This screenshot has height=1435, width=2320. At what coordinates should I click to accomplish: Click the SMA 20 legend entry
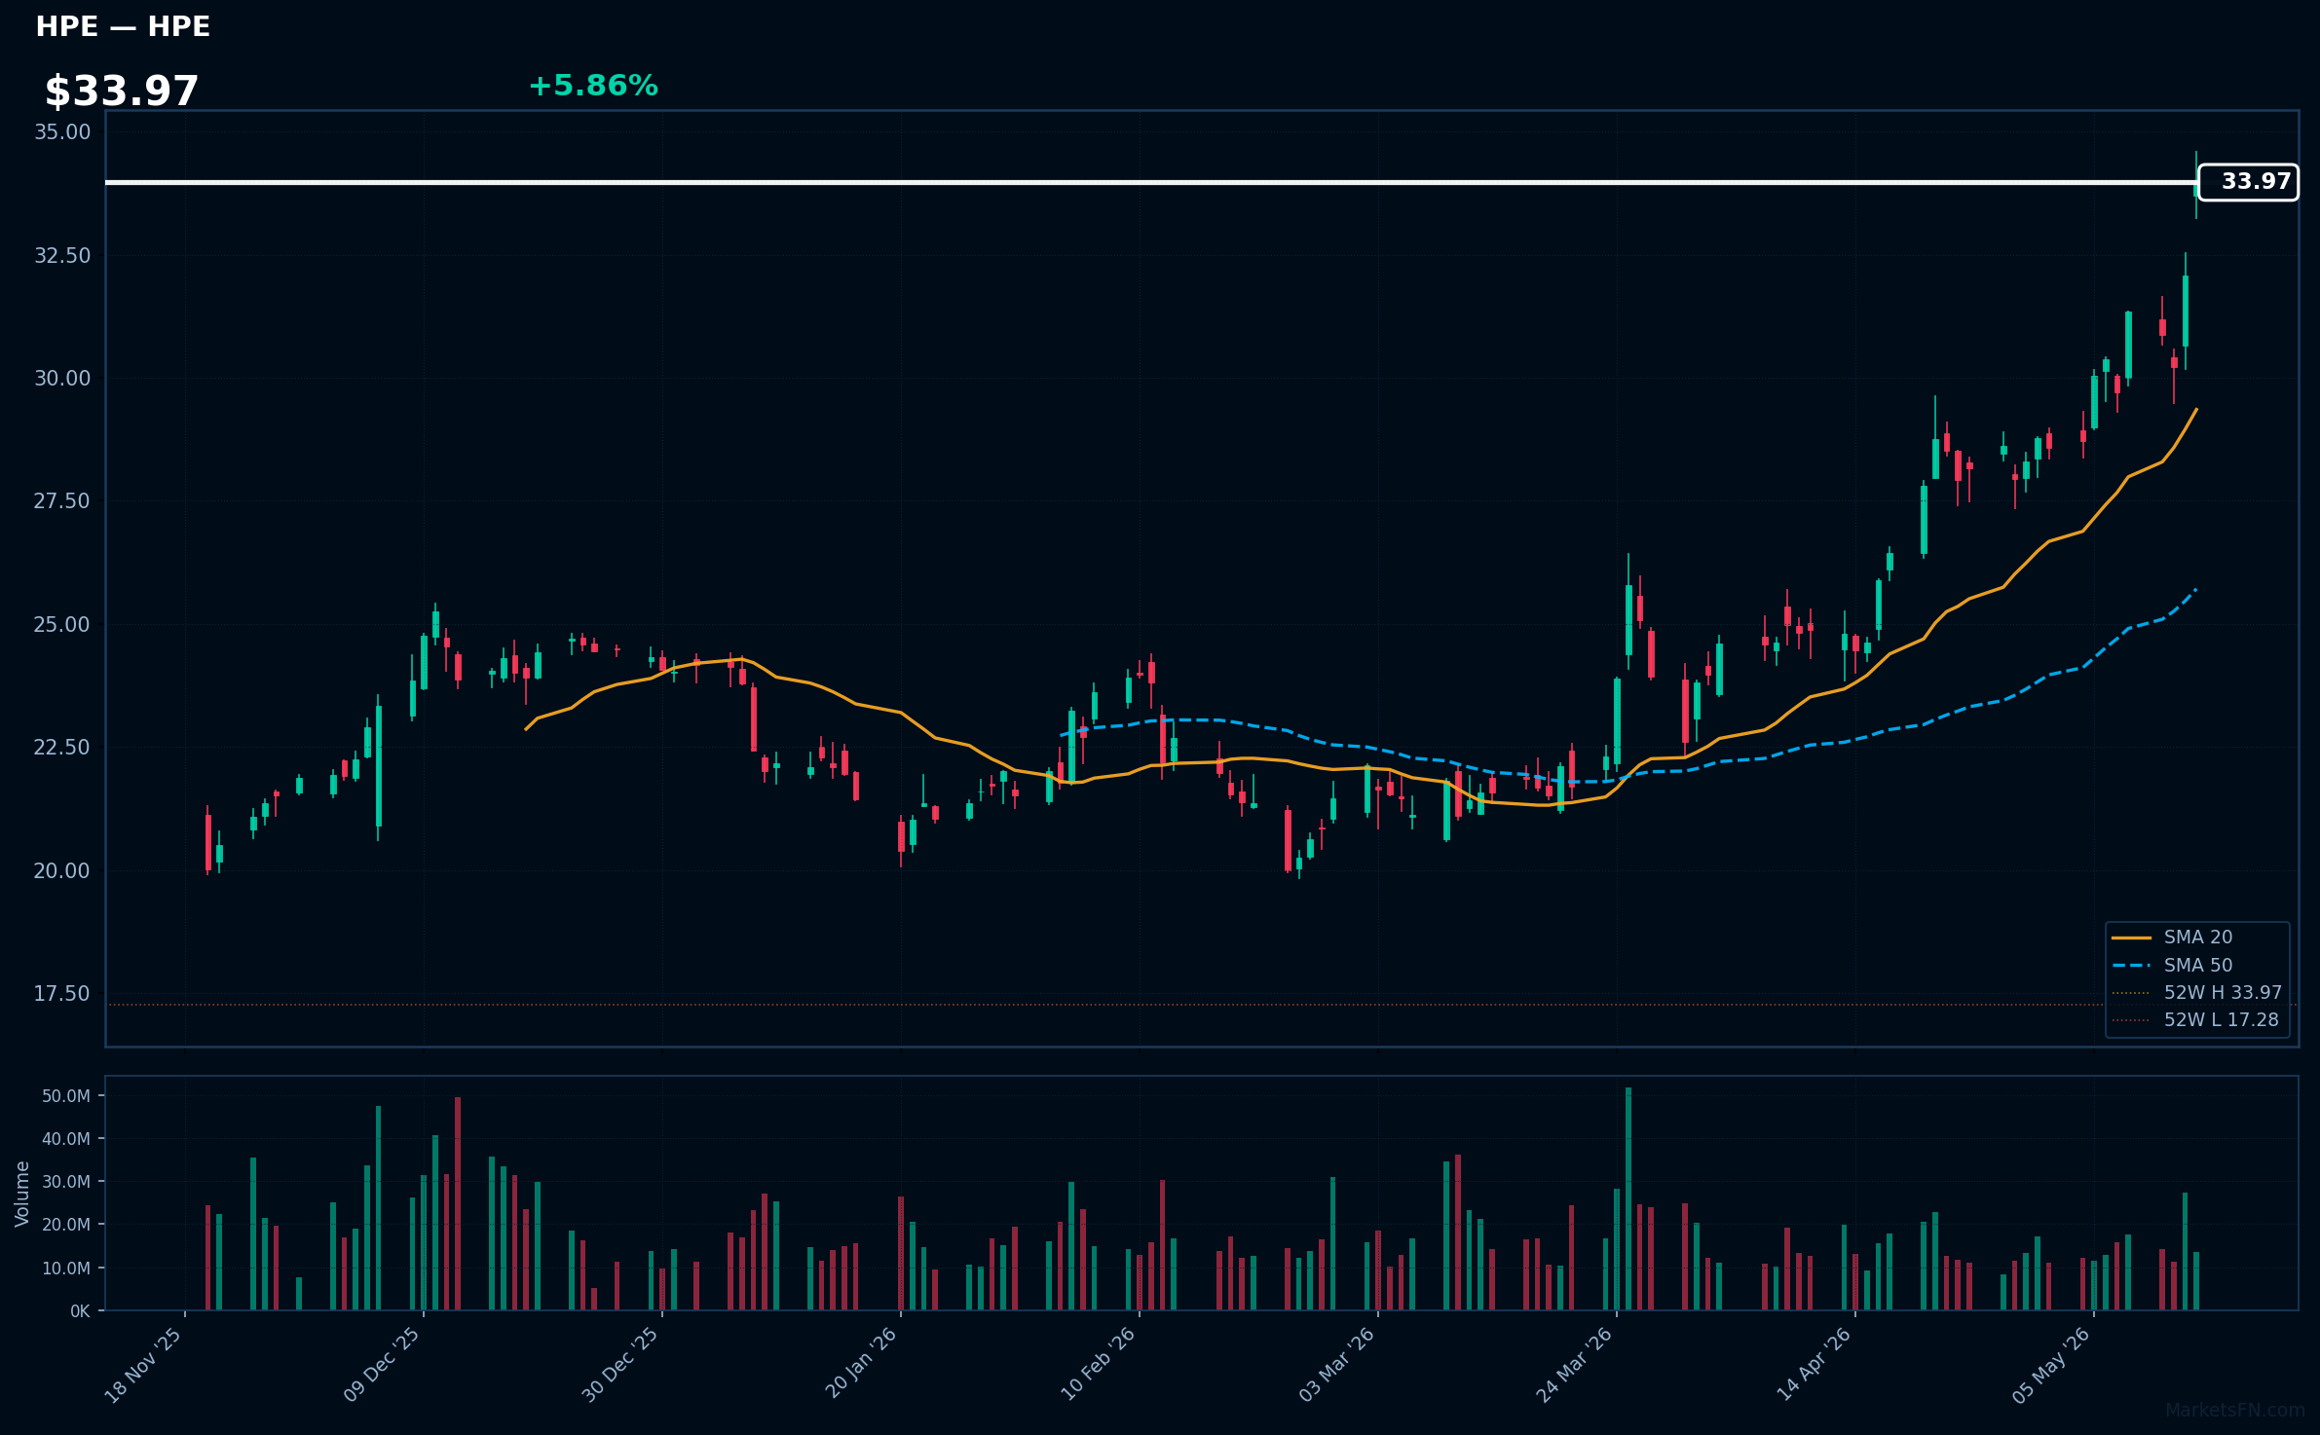pyautogui.click(x=2198, y=938)
